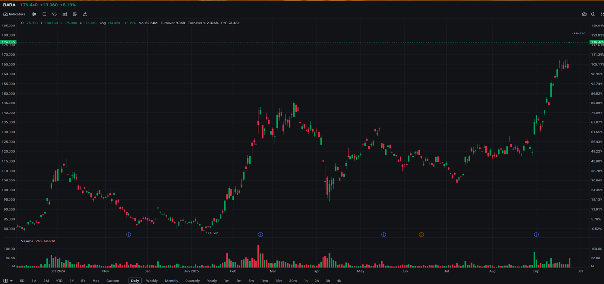The height and width of the screenshot is (284, 604).
Task: Choose the 15m intraday interval
Action: (x=279, y=281)
